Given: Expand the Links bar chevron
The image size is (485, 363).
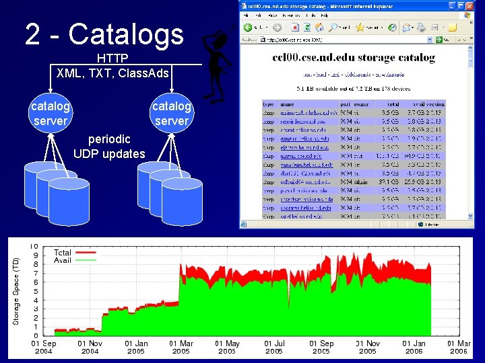Looking at the screenshot, I should point(471,38).
